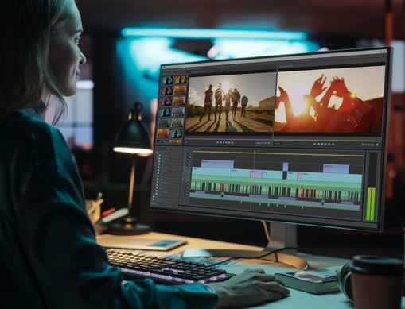The width and height of the screenshot is (405, 309).
Task: Click the green scrub bar under right monitor
Action: pos(327,139)
